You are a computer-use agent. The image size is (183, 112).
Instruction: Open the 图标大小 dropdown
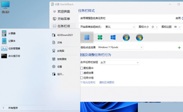coord(155,27)
